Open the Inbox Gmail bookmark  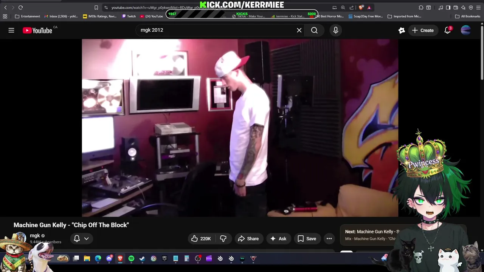pyautogui.click(x=61, y=16)
